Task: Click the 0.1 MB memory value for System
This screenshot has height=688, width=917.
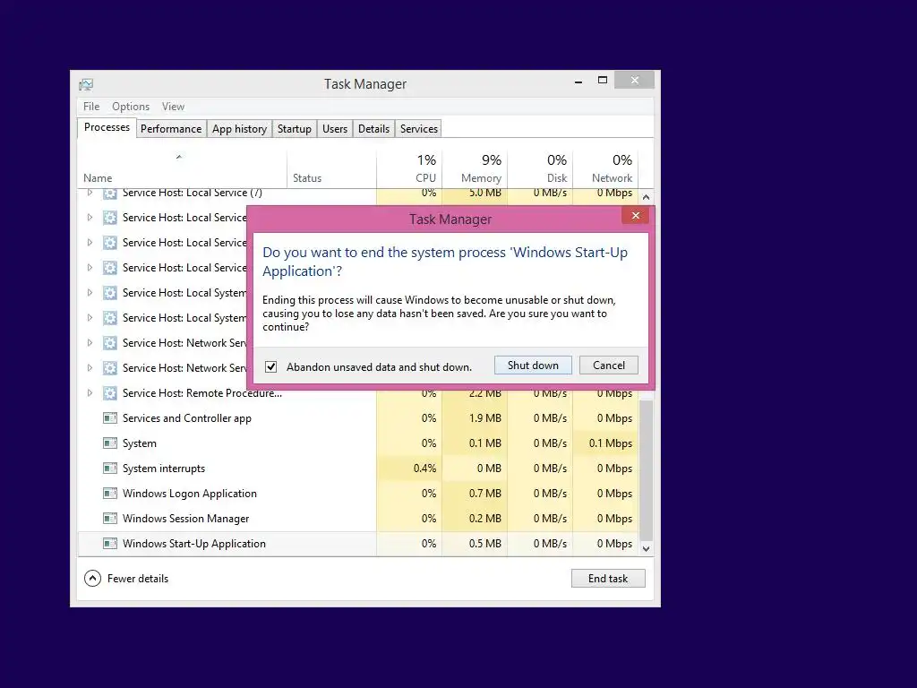Action: click(x=484, y=443)
